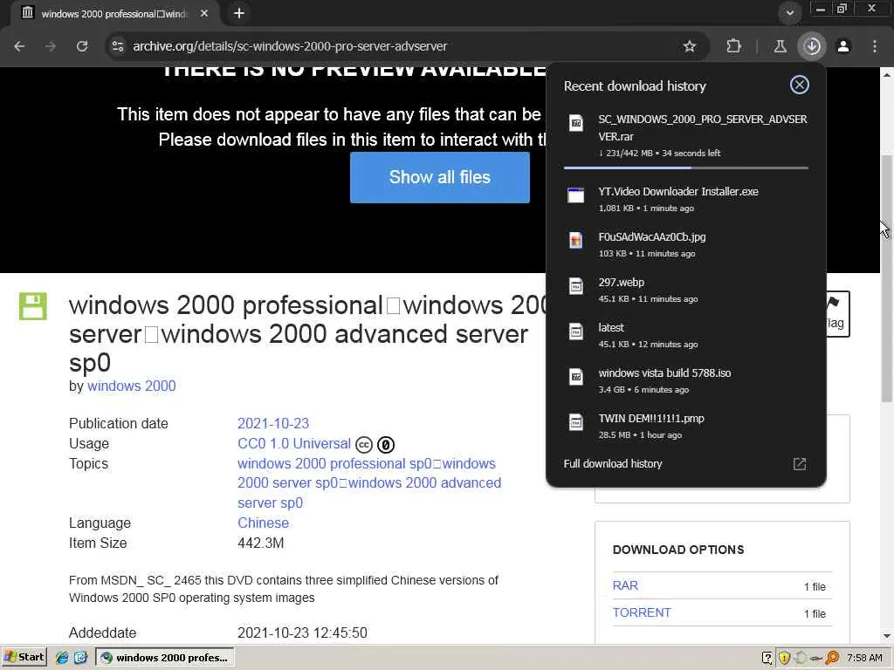Reload the archive.org page
The height and width of the screenshot is (670, 894).
(82, 46)
